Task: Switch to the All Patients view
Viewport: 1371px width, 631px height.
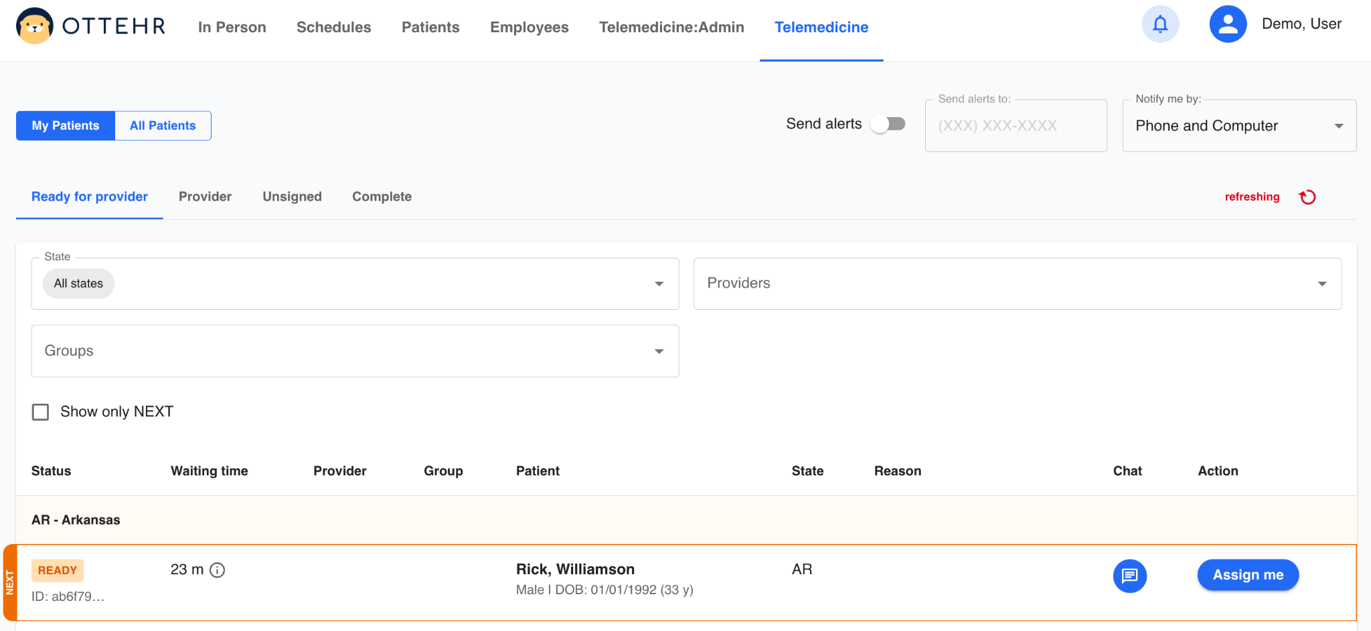Action: pos(163,126)
